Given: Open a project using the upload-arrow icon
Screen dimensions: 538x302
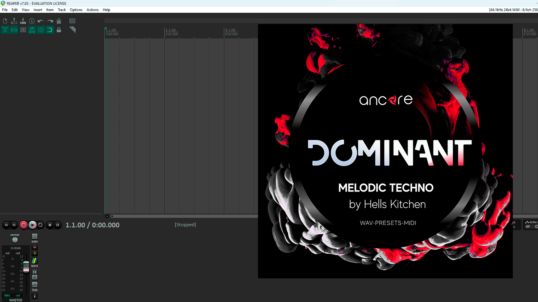Looking at the screenshot, I should [x=14, y=21].
